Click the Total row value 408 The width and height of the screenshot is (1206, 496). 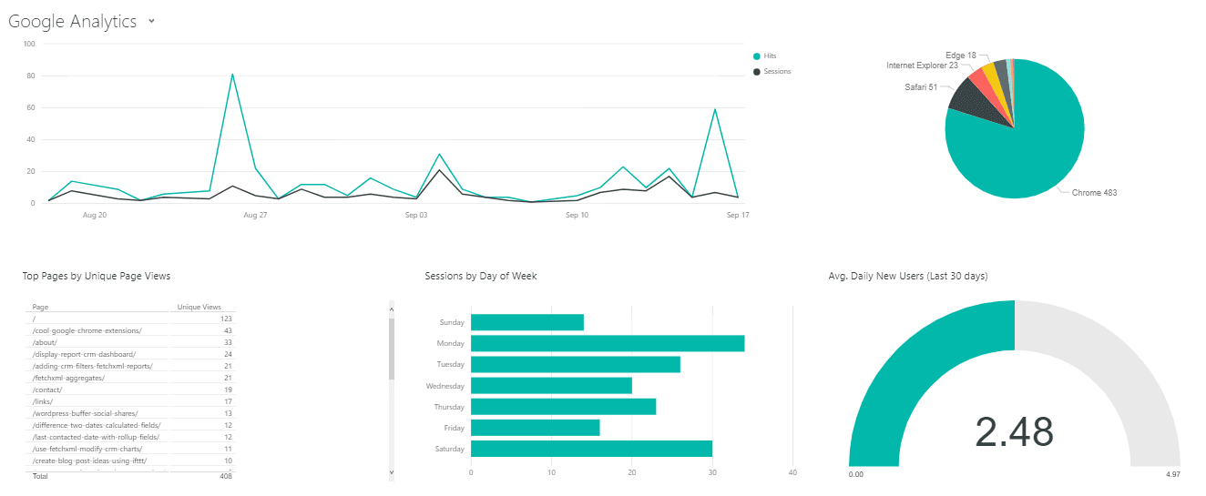click(x=226, y=476)
